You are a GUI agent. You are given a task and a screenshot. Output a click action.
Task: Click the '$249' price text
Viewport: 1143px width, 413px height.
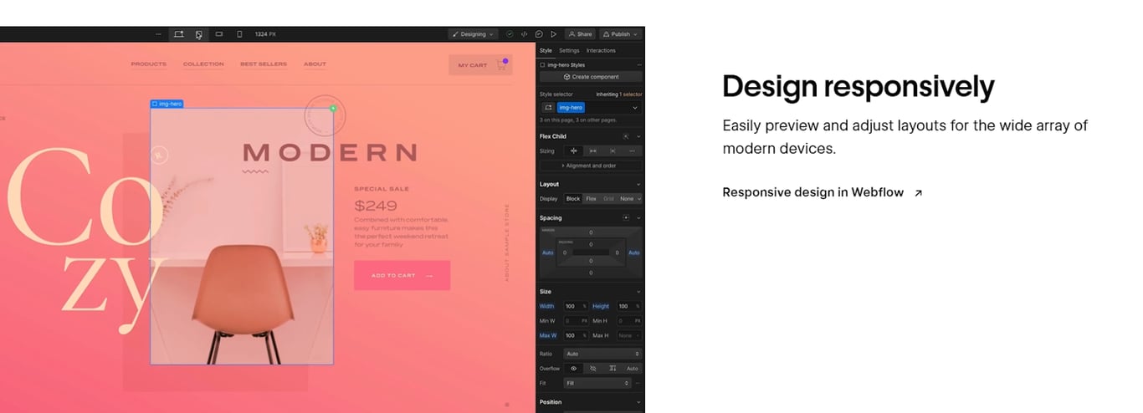click(376, 205)
